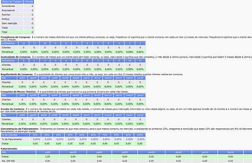Click the 'Fat. (Mil R$)' row label

pyautogui.click(x=8, y=161)
